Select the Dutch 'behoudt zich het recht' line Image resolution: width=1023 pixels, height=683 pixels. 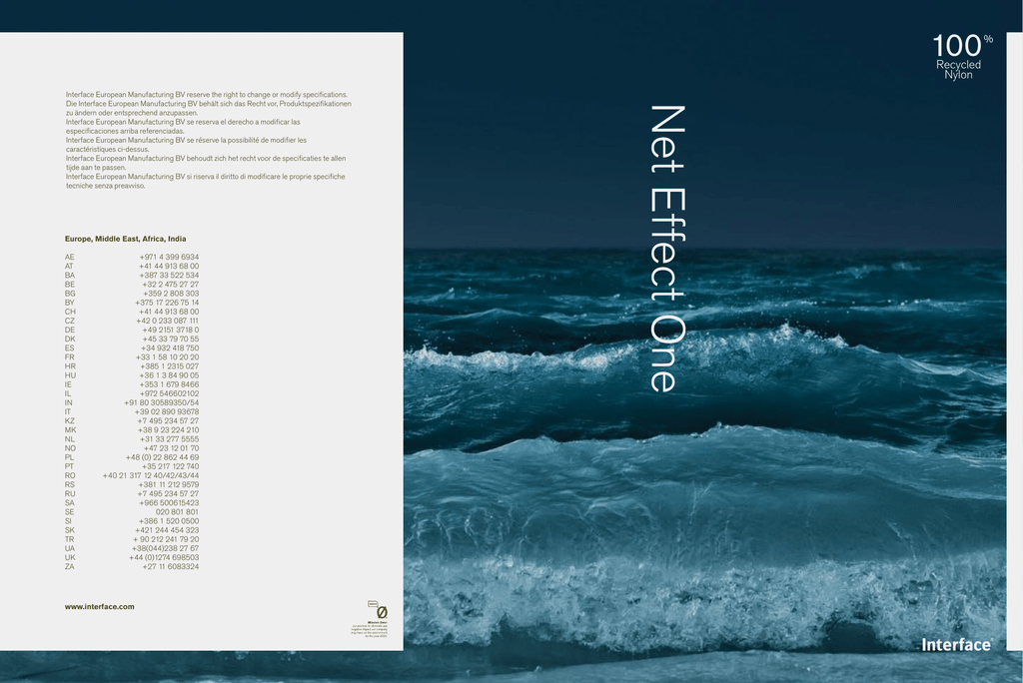(206, 163)
